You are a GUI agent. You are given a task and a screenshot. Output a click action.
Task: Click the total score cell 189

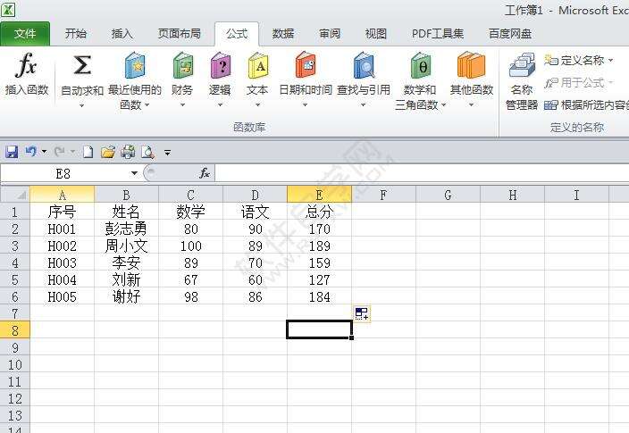point(319,246)
